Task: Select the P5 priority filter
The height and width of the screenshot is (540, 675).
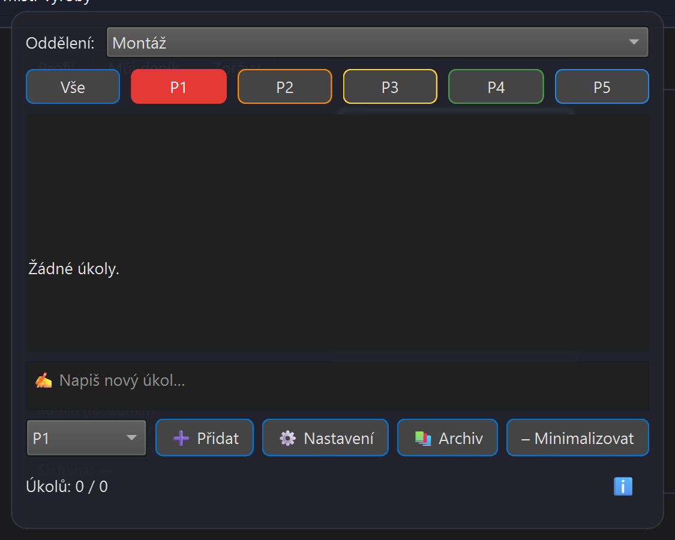Action: point(602,87)
